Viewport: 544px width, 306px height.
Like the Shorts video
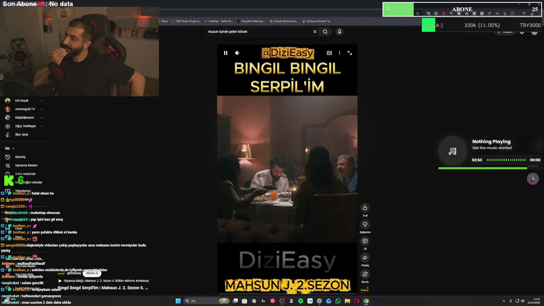point(365,208)
